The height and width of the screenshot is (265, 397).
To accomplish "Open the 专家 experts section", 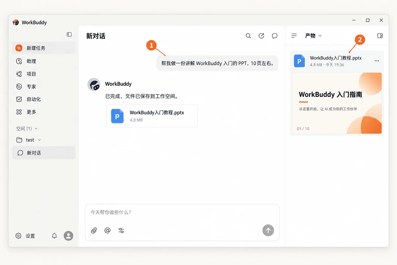I will (44, 86).
